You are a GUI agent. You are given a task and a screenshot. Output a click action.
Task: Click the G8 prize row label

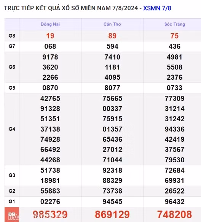click(x=12, y=36)
